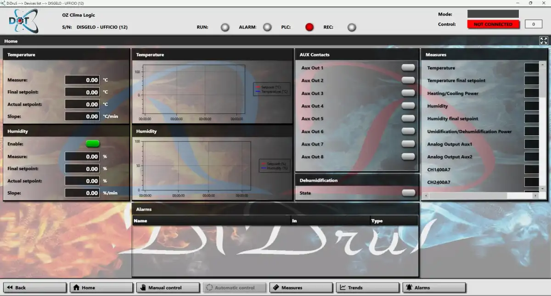This screenshot has width=551, height=296.
Task: Click the fullscreen expand icon
Action: pos(544,41)
